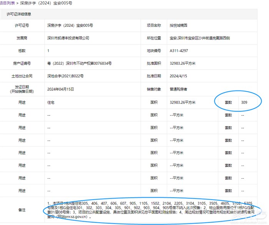
Task: Click the unit count value 309
Action: 244,103
